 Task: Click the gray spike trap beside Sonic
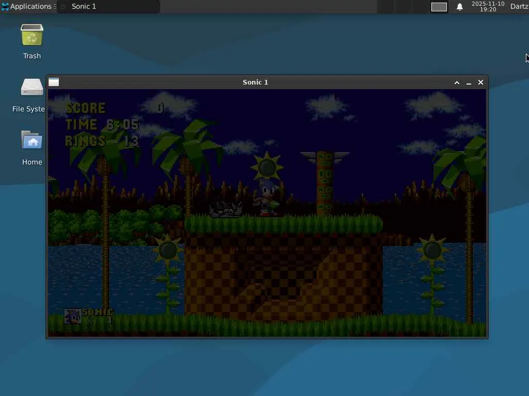[x=225, y=210]
